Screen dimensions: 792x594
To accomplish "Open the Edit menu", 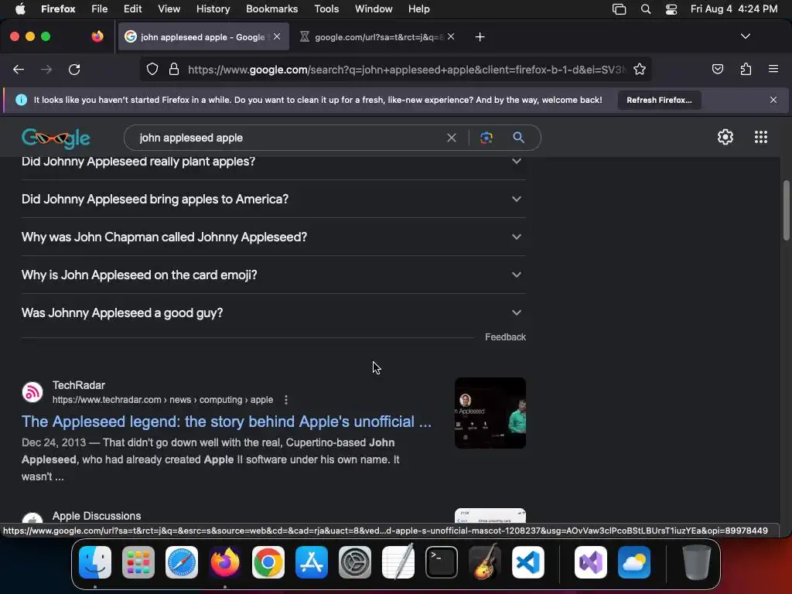I will [x=132, y=9].
